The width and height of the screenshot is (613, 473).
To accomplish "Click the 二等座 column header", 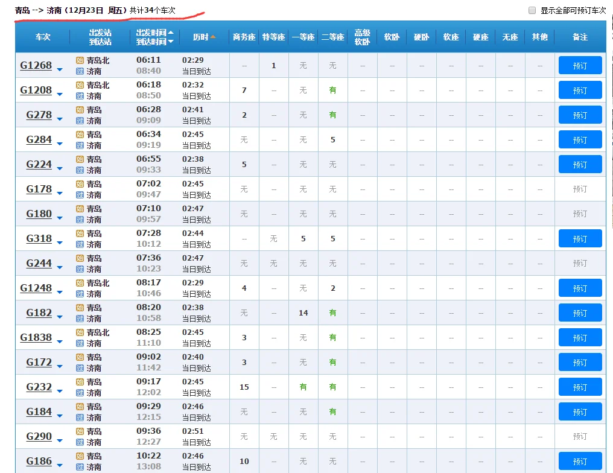I will point(332,37).
